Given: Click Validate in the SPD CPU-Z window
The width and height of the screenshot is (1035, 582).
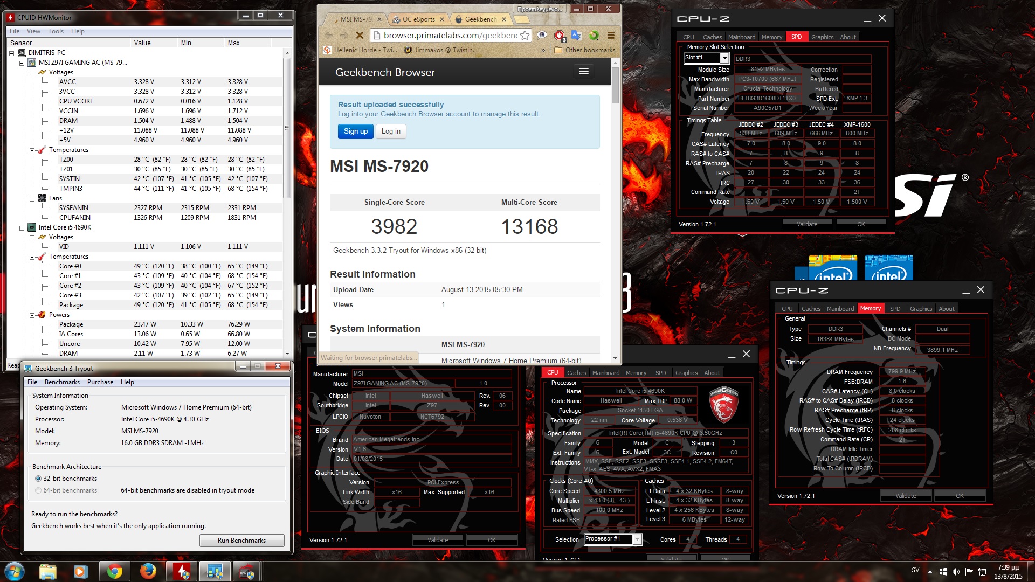Looking at the screenshot, I should (x=807, y=224).
